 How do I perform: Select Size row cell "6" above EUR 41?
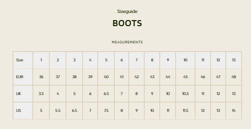click(122, 60)
